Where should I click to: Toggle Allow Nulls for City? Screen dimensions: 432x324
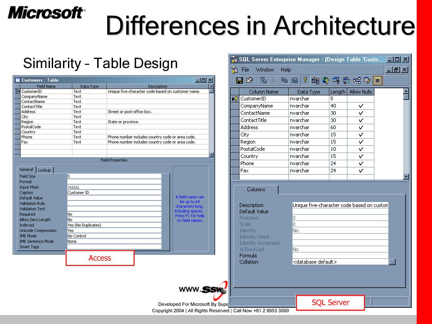click(x=361, y=135)
